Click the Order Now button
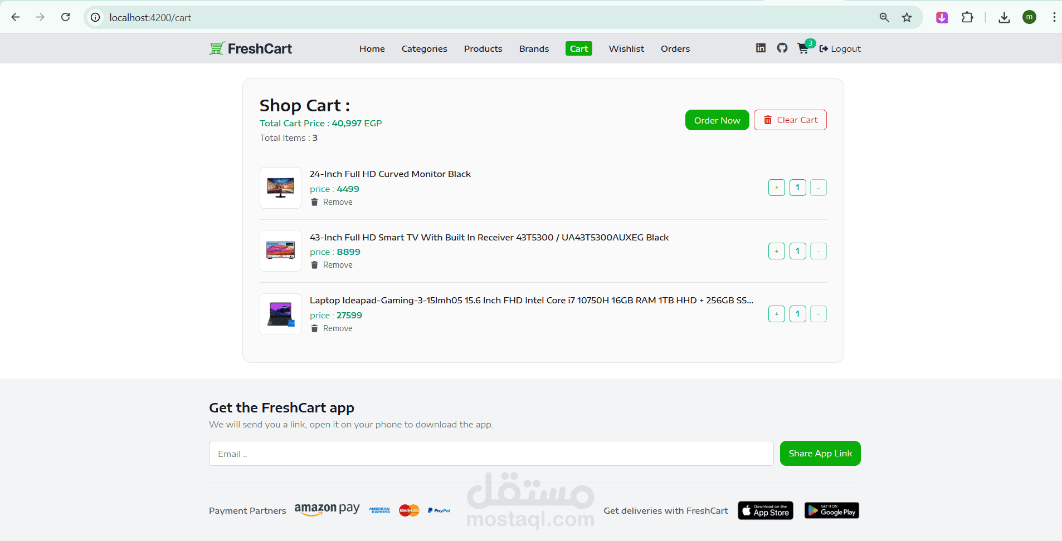This screenshot has width=1062, height=541. 717,120
